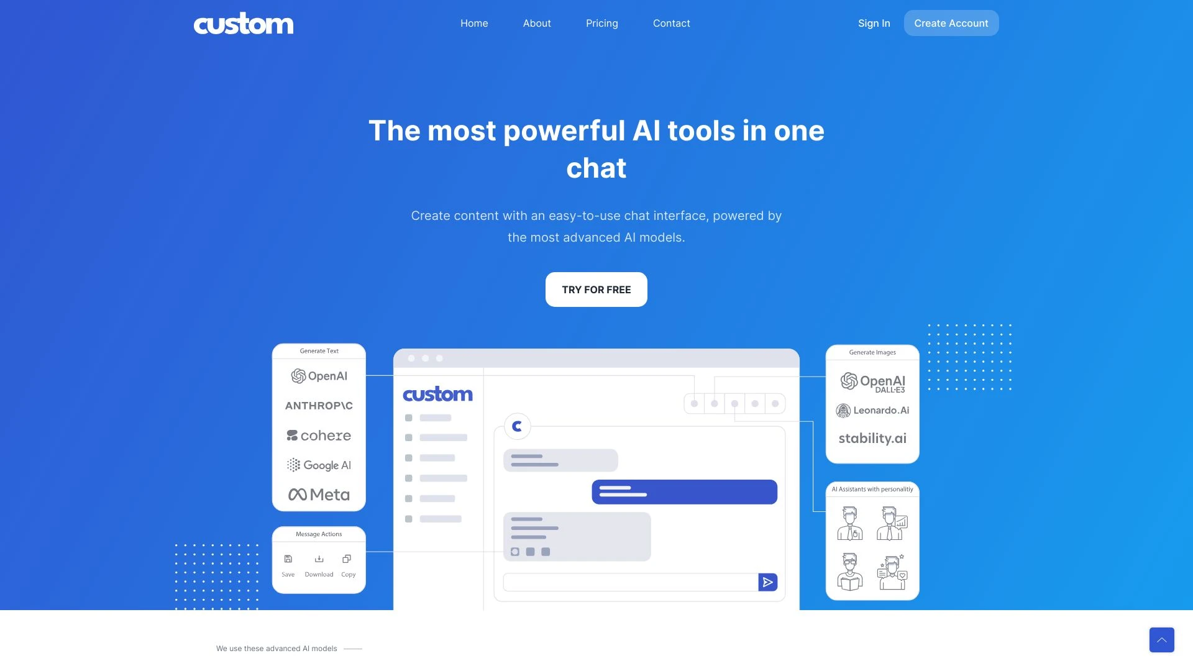Click the TRY FOR FREE button

(x=596, y=289)
